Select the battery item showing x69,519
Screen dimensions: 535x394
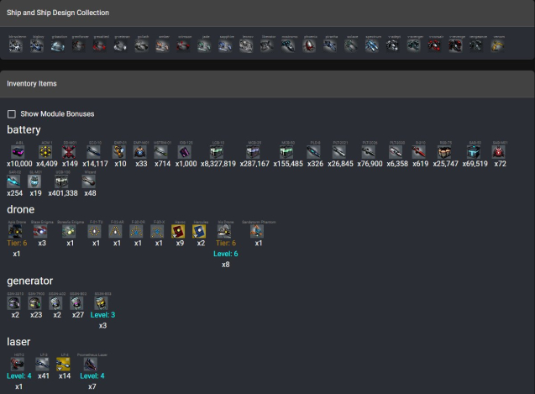tap(474, 152)
